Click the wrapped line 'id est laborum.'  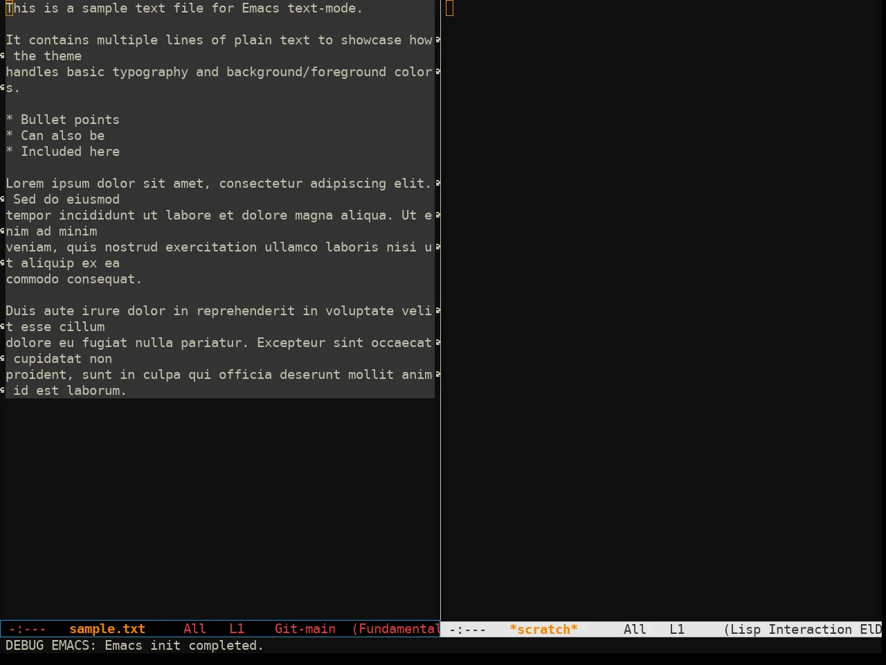tap(69, 391)
